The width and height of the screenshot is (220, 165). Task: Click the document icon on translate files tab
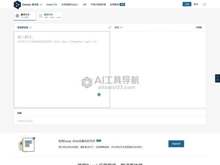(x=41, y=16)
